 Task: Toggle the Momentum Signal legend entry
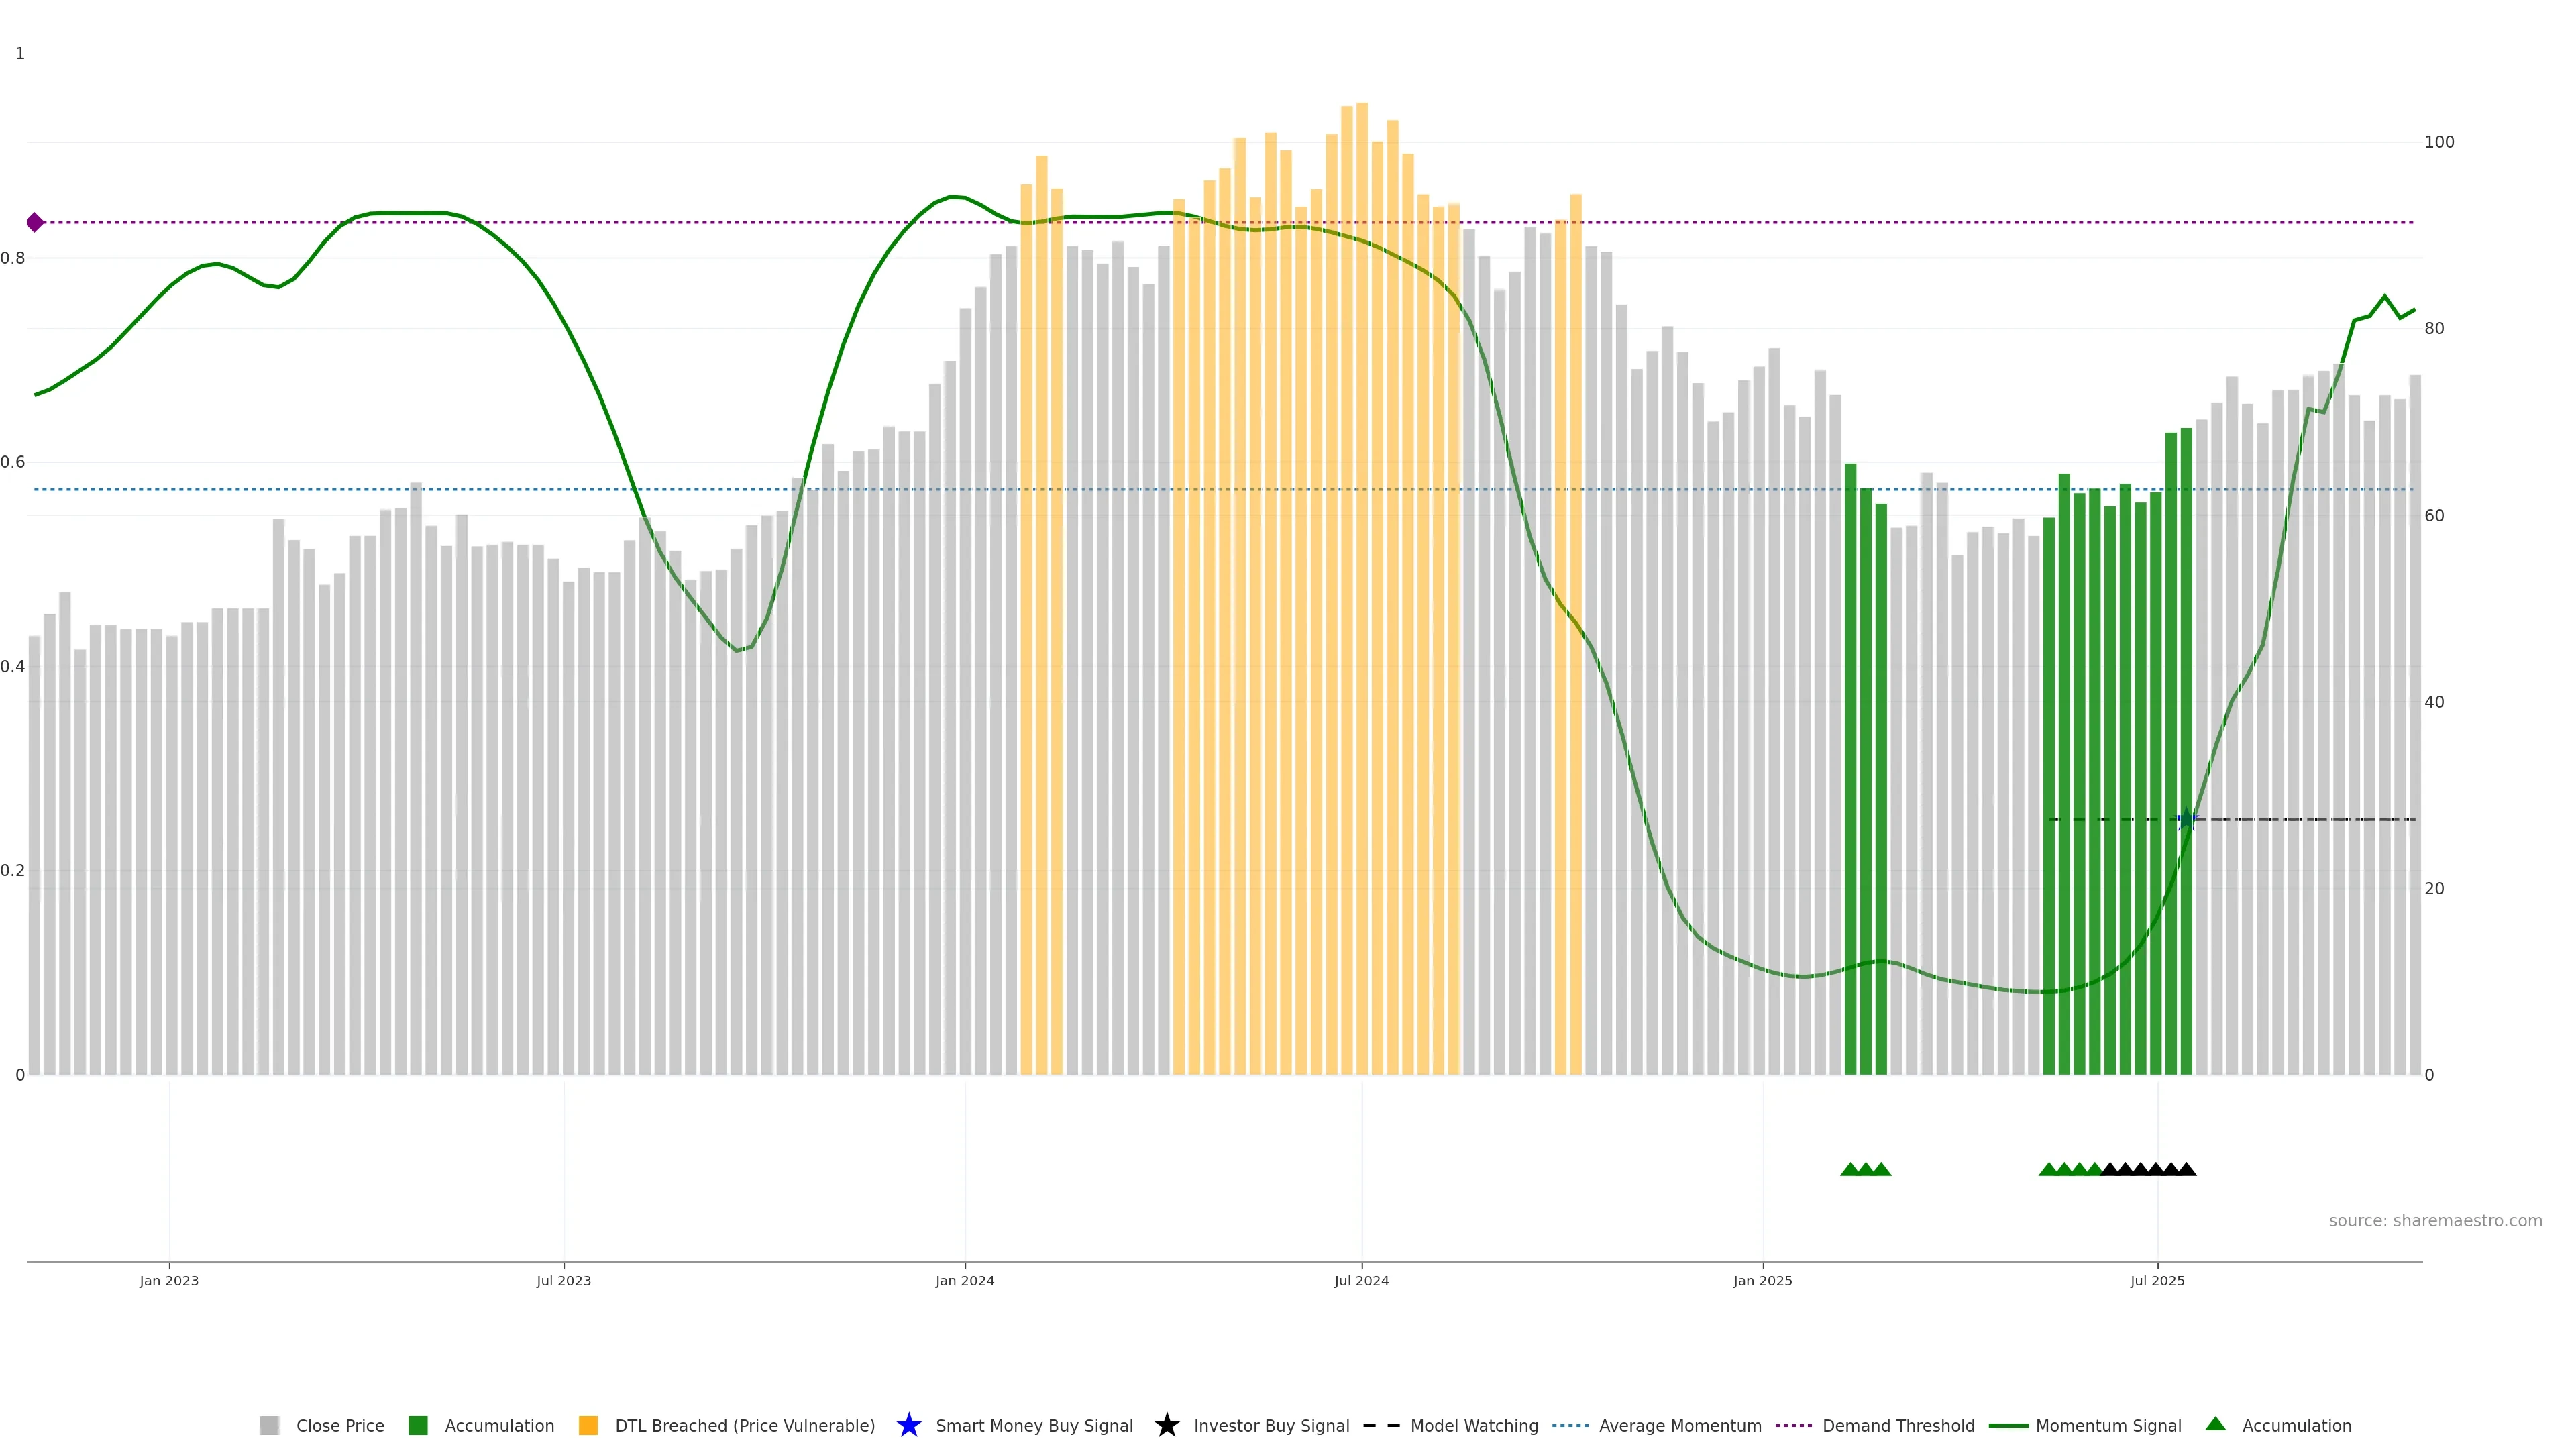pyautogui.click(x=2107, y=1426)
